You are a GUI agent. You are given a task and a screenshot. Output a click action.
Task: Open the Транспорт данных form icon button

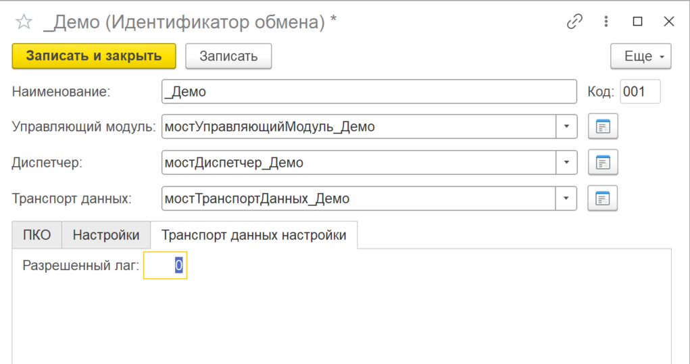[603, 199]
